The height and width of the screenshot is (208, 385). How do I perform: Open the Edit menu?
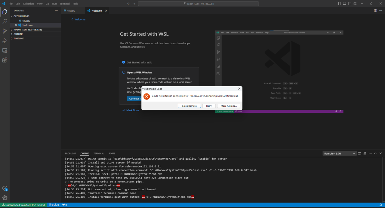tap(18, 4)
